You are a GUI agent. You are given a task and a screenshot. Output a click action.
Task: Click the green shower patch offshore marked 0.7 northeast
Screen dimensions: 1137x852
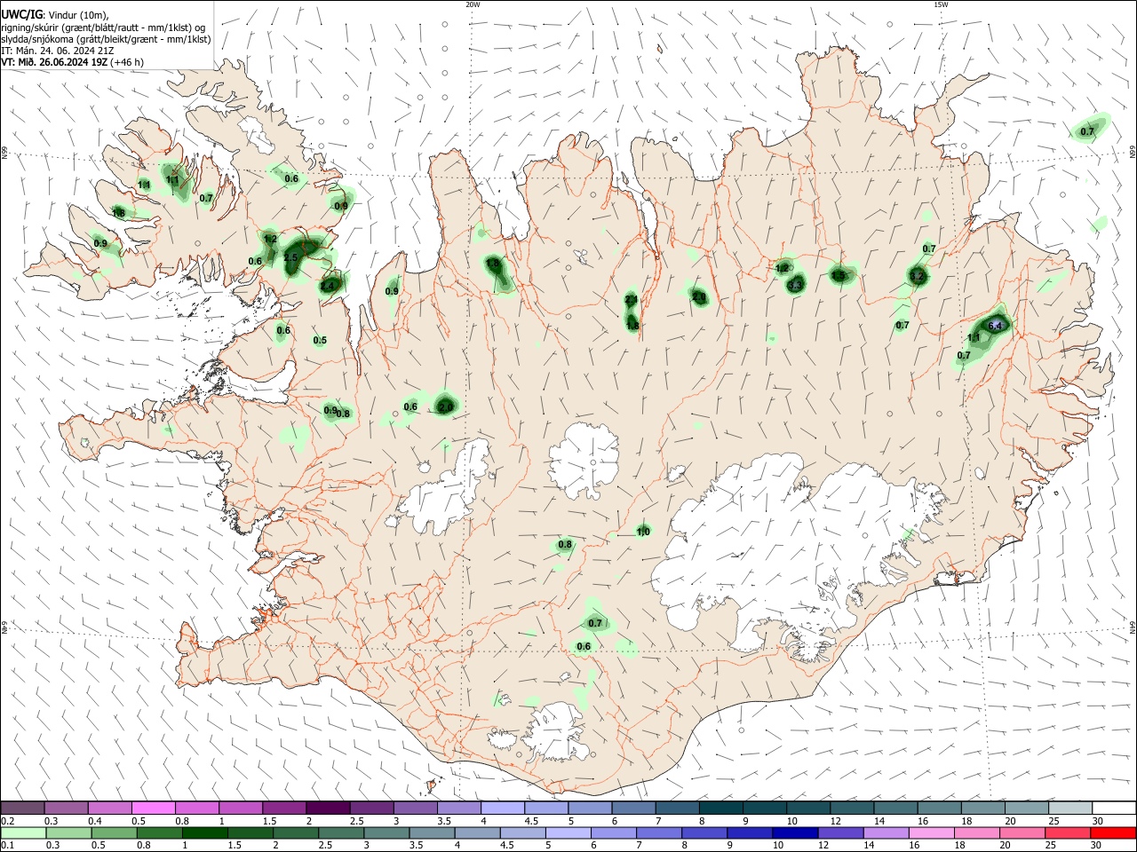coord(1091,129)
